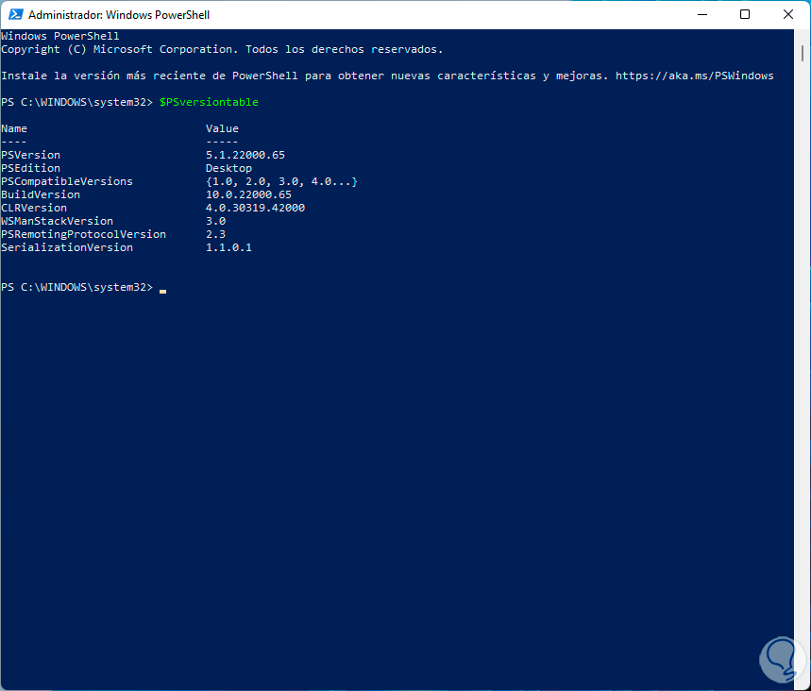Open the PowerShell system menu icon
The height and width of the screenshot is (691, 811).
click(x=13, y=15)
